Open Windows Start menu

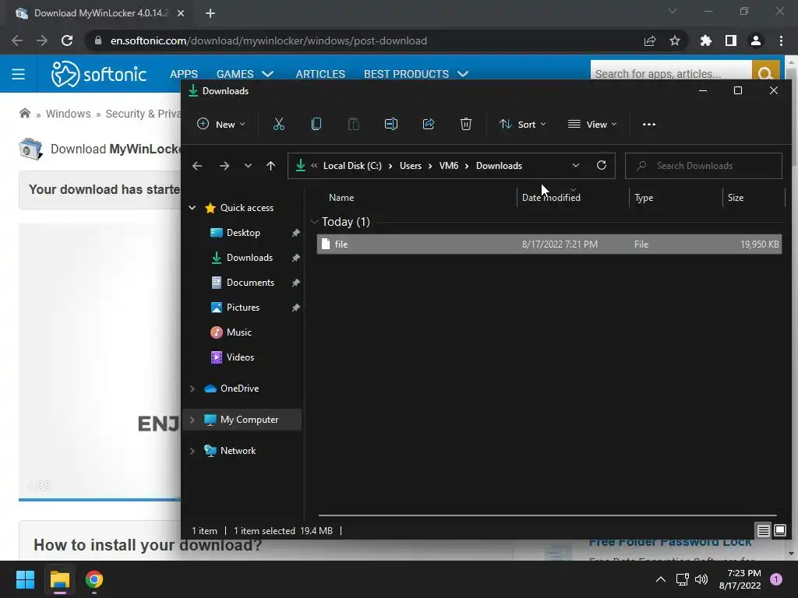[x=25, y=579]
